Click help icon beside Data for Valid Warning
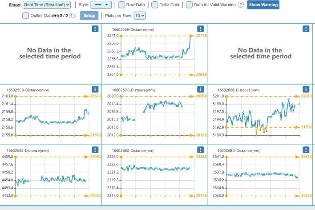 (x=241, y=5)
